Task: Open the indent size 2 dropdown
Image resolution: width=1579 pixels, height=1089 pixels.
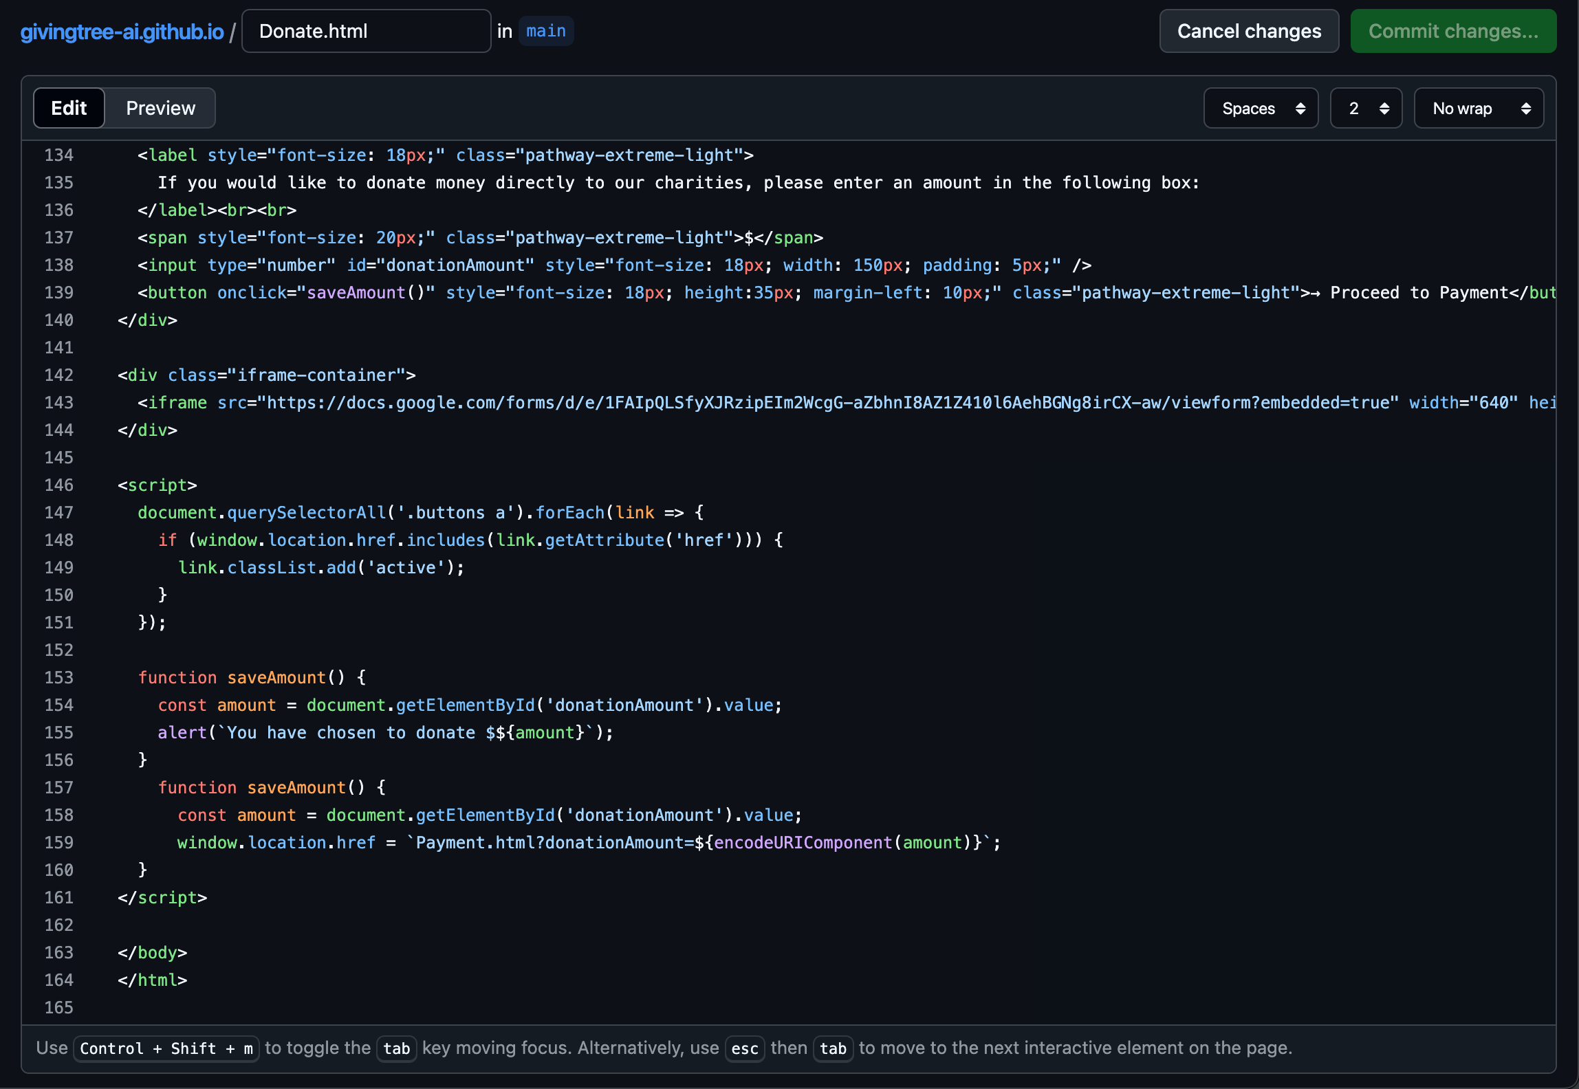Action: pos(1365,109)
